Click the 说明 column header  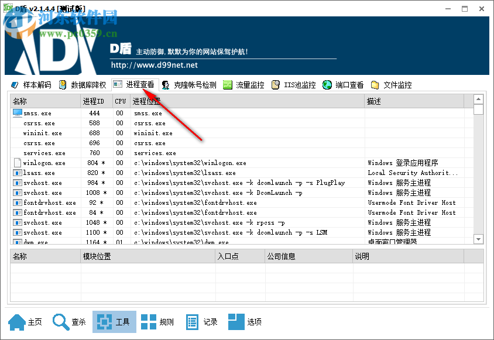(409, 256)
